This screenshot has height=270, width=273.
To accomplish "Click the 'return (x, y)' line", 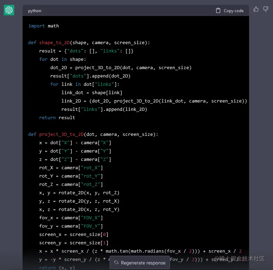I will [x=57, y=268].
